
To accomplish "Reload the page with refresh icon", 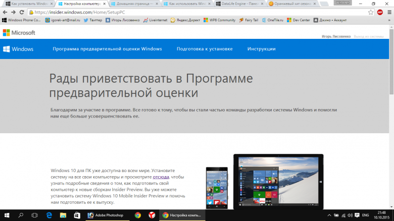I will (x=22, y=12).
